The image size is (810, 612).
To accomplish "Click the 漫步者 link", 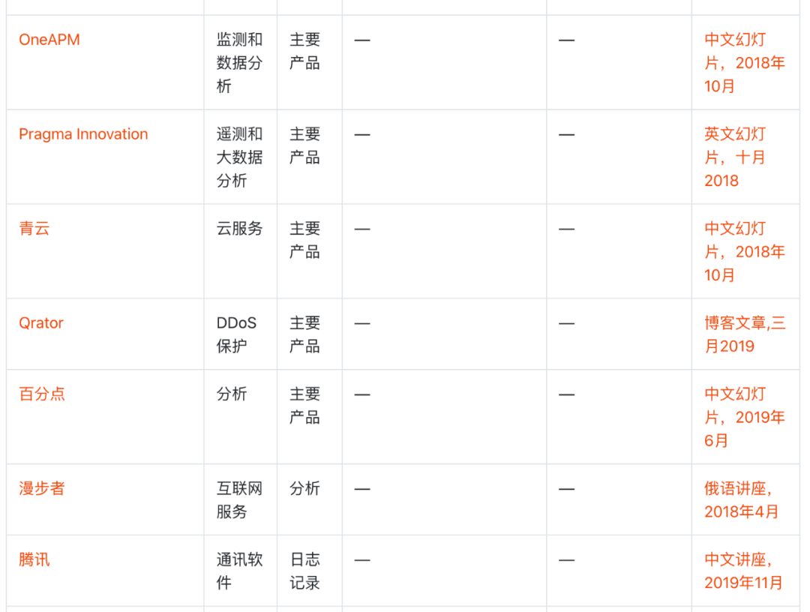I will pos(42,488).
